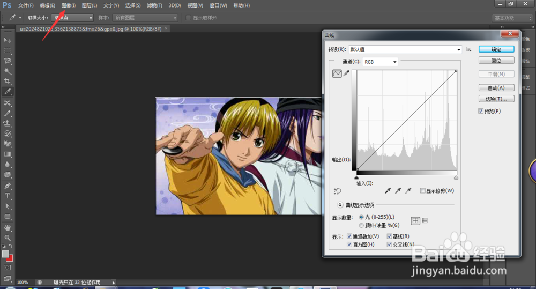Open the 图层(L) menu
This screenshot has width=536, height=289.
click(90, 5)
